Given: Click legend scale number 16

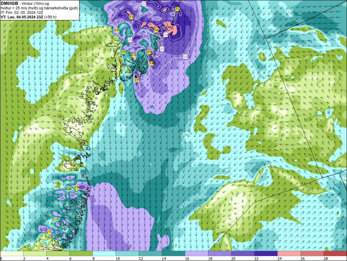Looking at the screenshot, I should coord(187,259).
